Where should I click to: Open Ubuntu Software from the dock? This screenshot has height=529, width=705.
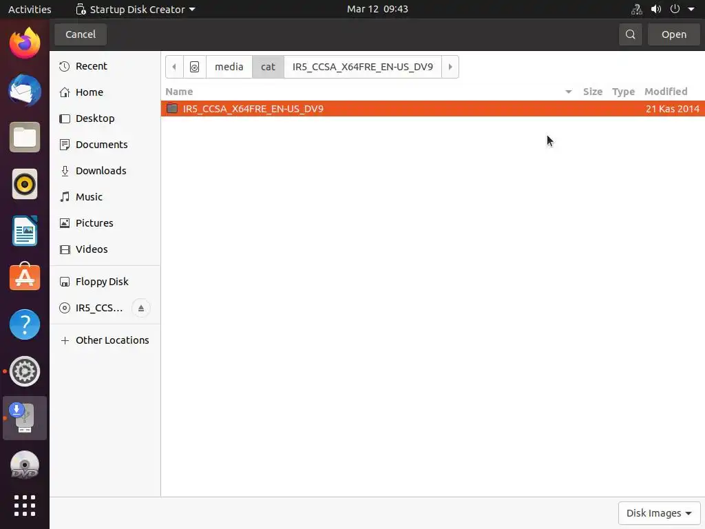25,277
